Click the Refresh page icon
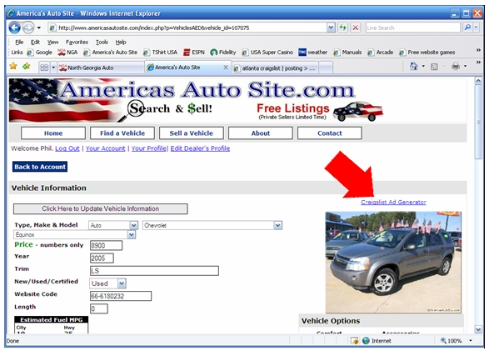Image resolution: width=489 pixels, height=351 pixels. pos(342,28)
